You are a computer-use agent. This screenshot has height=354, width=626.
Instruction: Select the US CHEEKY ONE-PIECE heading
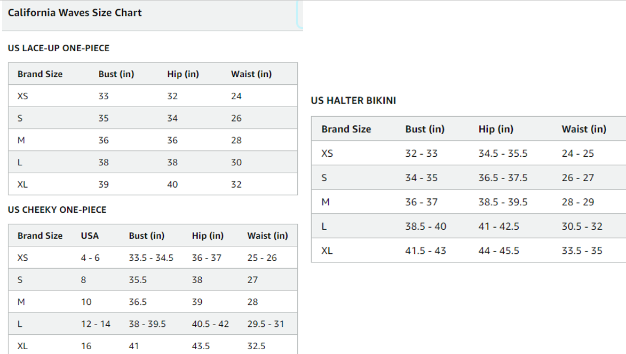coord(57,210)
